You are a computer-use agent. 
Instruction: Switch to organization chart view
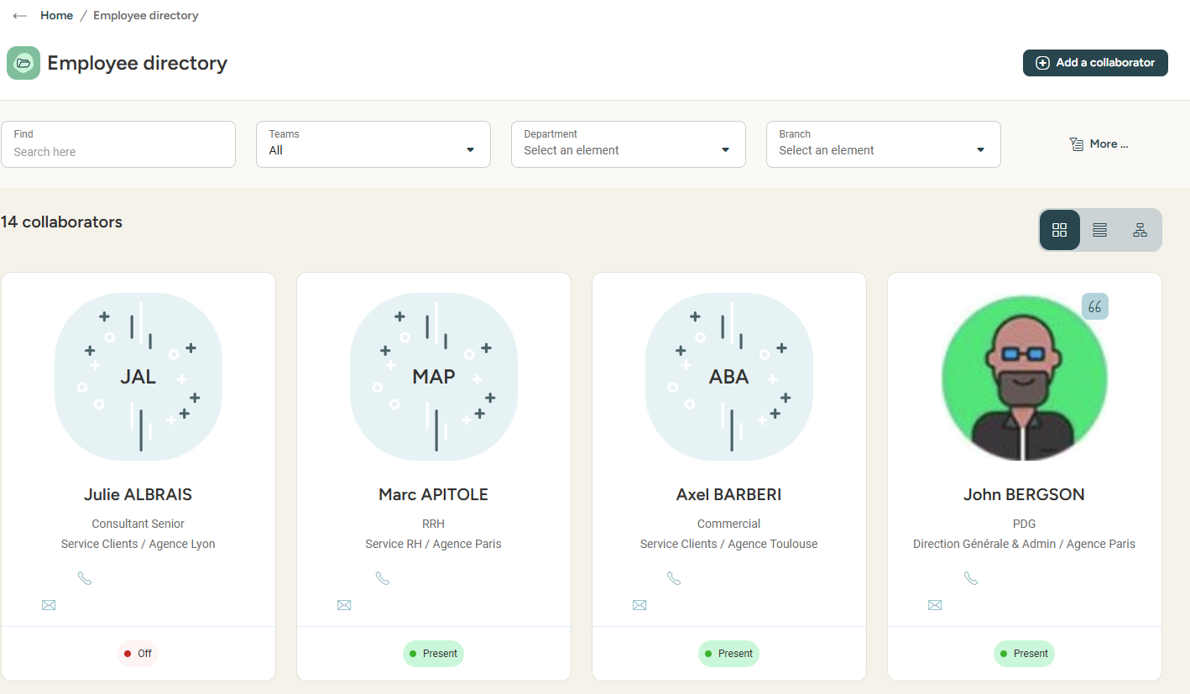pos(1140,230)
